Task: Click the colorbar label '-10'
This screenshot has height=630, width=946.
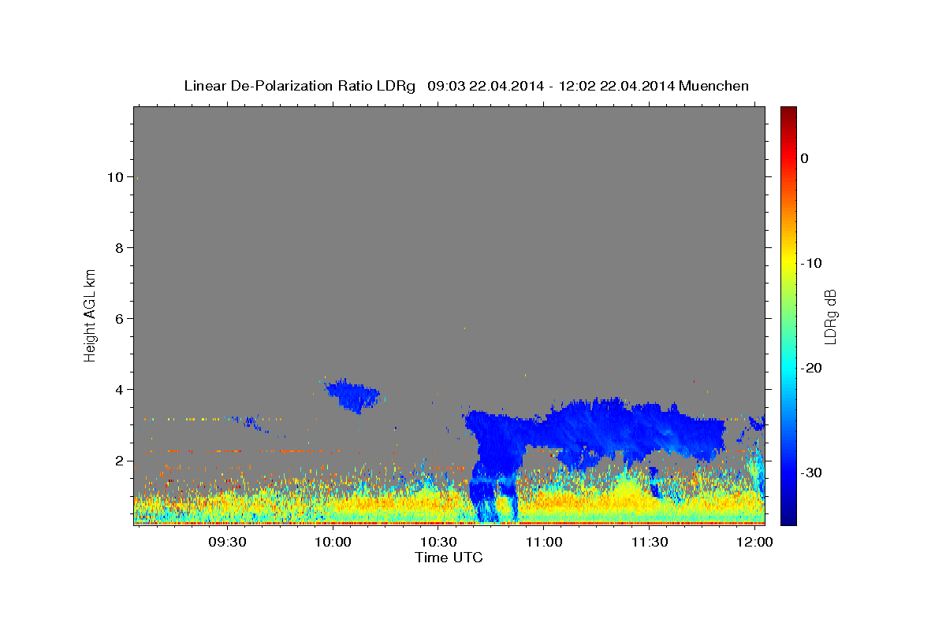Action: 812,263
